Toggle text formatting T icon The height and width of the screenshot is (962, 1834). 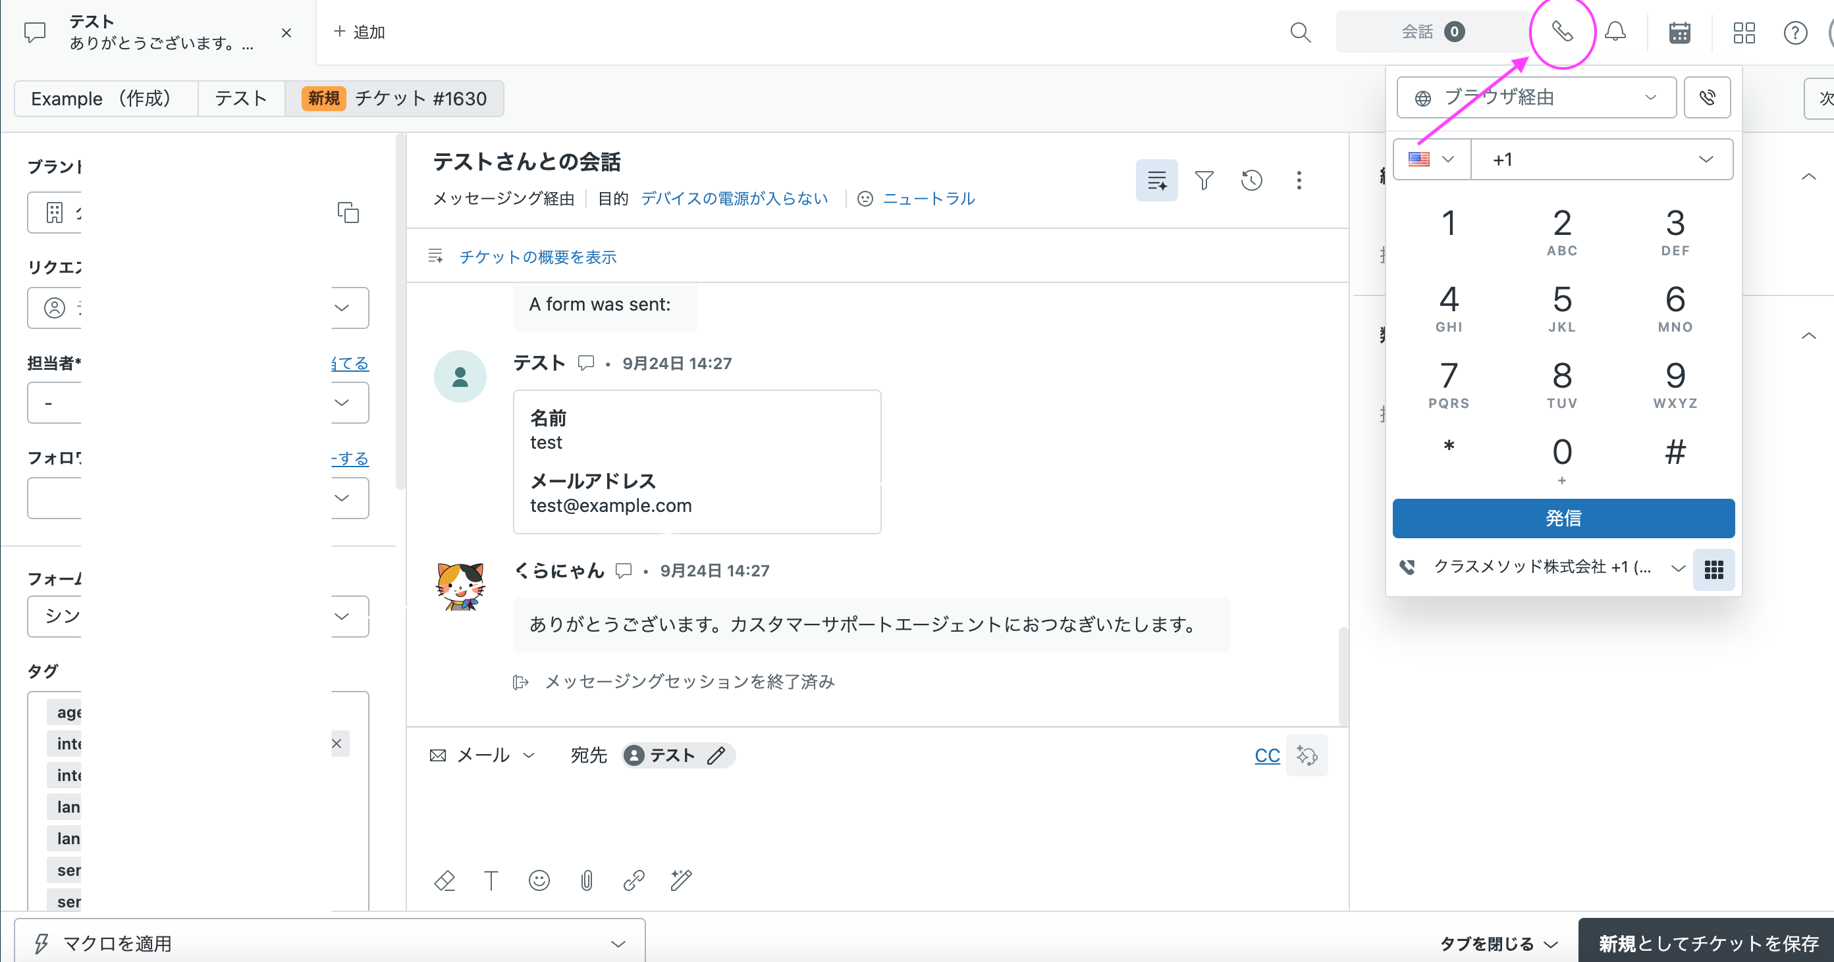[491, 881]
